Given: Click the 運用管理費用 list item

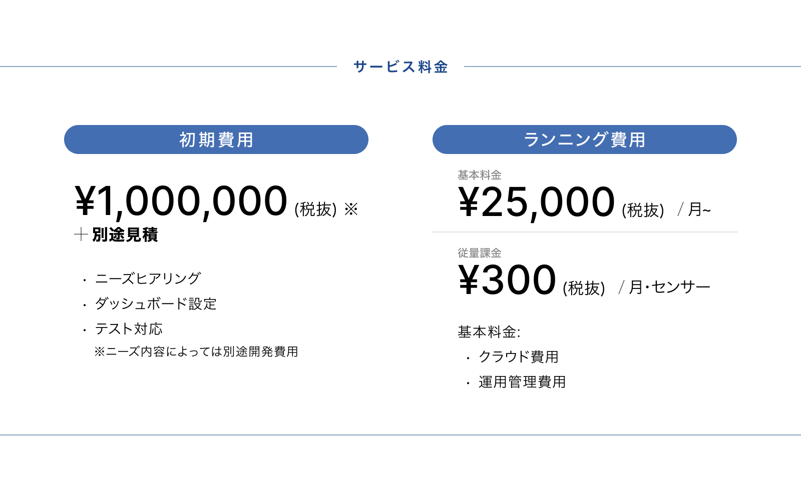Looking at the screenshot, I should (x=522, y=382).
